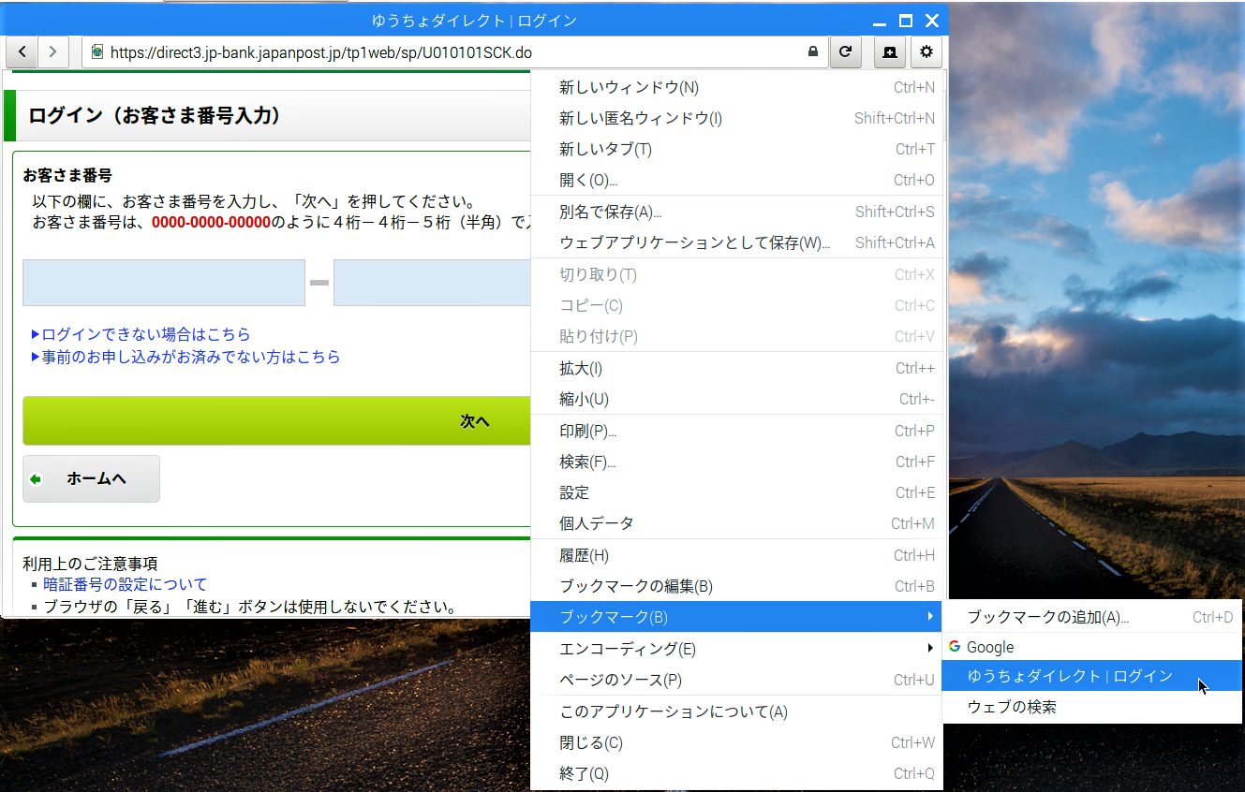Open 個人データ menu item
This screenshot has height=792, width=1245.
[x=736, y=524]
